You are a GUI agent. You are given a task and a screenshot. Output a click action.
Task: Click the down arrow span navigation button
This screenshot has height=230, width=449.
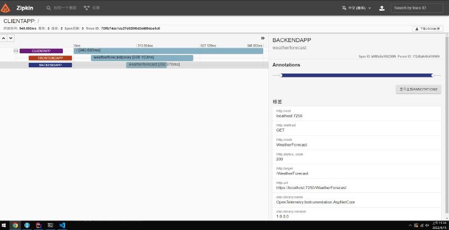(x=11, y=38)
